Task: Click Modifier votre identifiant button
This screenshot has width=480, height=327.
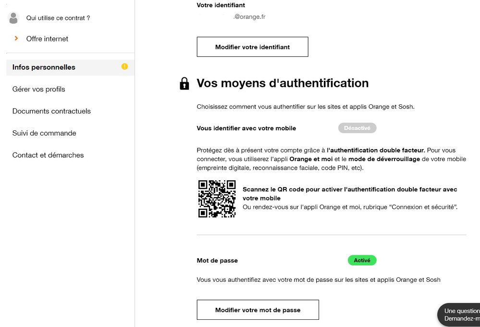Action: [x=252, y=47]
